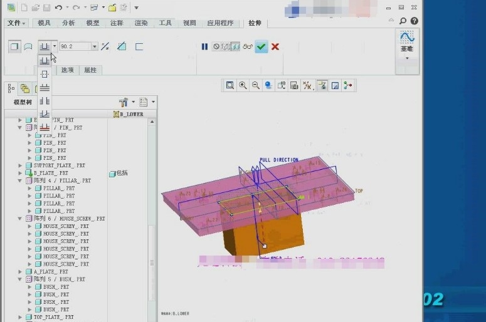Open the tree Show list dropdown arrow
Image resolution: width=486 pixels, height=322 pixels.
153,102
